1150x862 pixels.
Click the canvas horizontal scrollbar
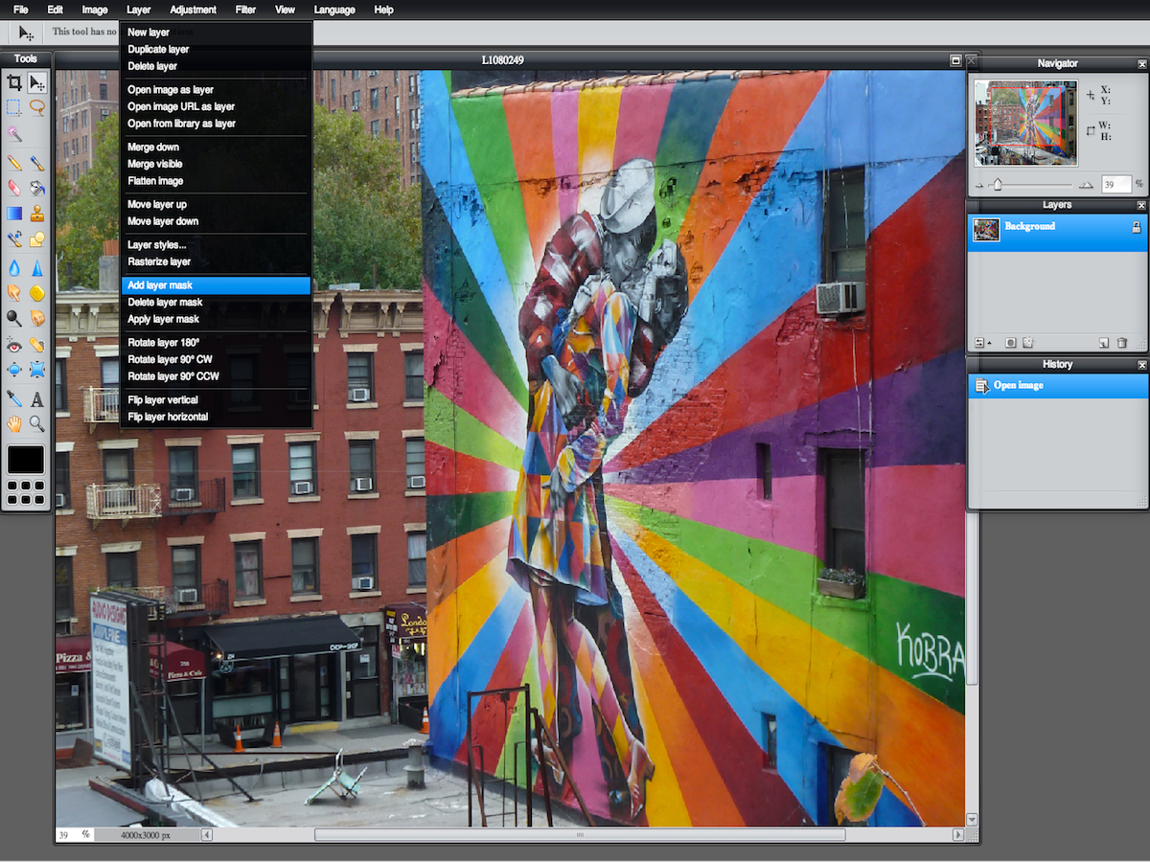(x=580, y=835)
